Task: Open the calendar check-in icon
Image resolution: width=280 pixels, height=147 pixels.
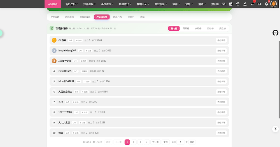Action: pos(230,4)
